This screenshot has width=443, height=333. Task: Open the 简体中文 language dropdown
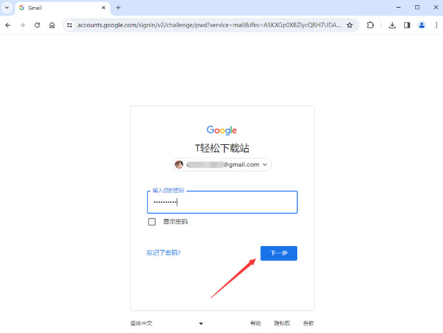pyautogui.click(x=167, y=323)
